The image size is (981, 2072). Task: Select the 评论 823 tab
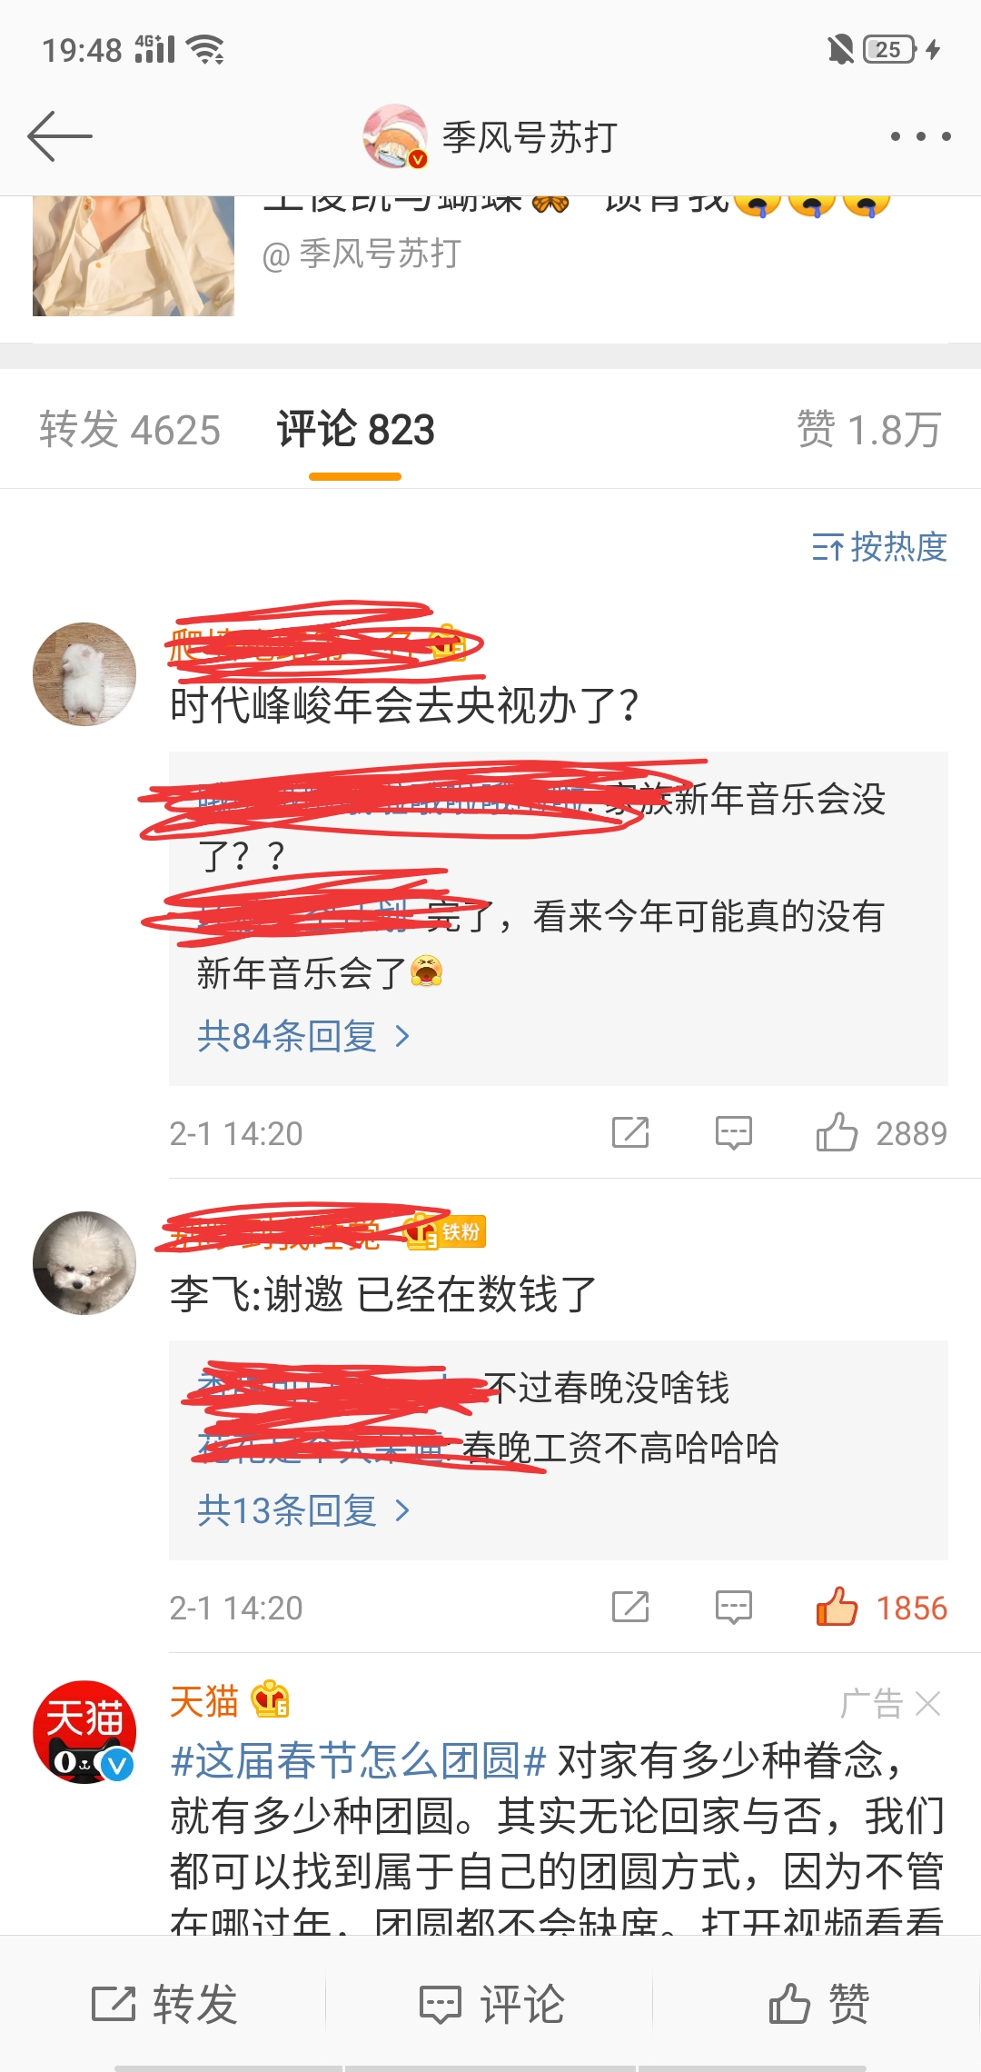click(355, 430)
